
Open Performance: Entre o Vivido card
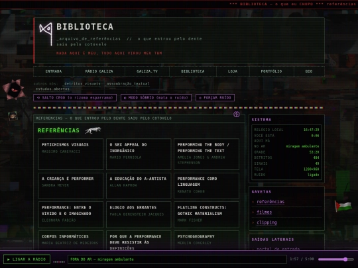tap(71, 214)
